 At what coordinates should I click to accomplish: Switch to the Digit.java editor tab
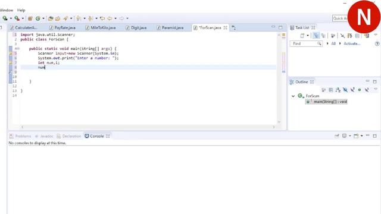[136, 28]
